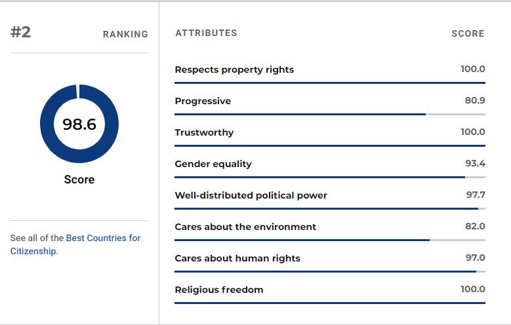The width and height of the screenshot is (511, 325).
Task: Select Cares about human rights label
Action: pos(237,258)
